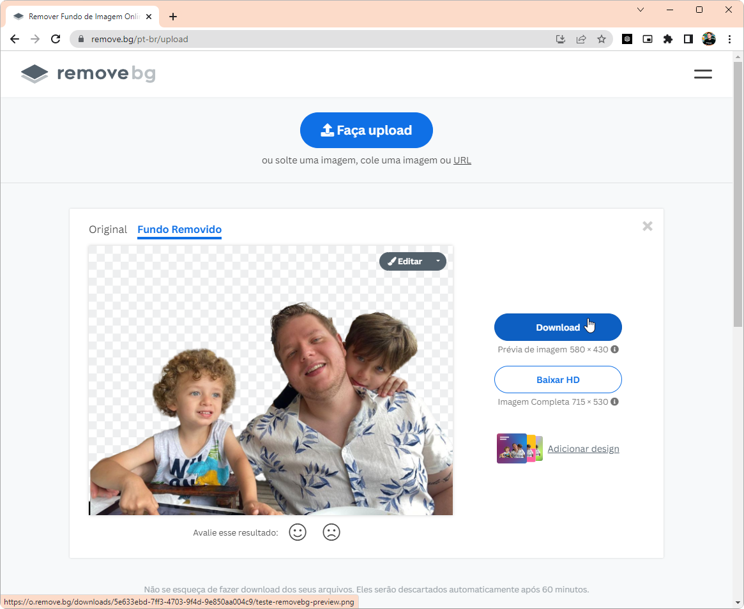The width and height of the screenshot is (744, 609).
Task: Open the Extensions puzzle icon
Action: click(667, 39)
